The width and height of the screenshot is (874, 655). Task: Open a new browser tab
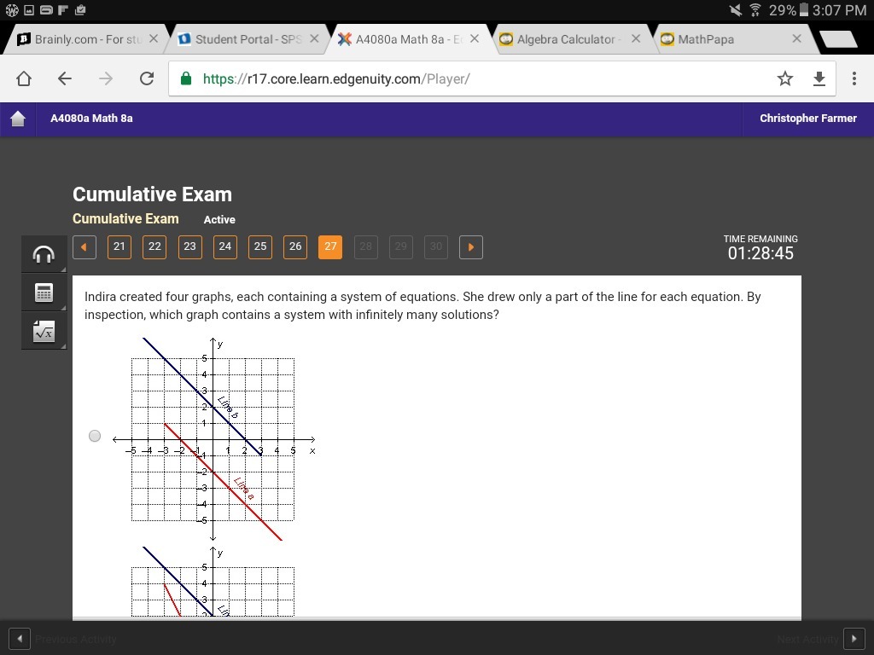pyautogui.click(x=838, y=39)
